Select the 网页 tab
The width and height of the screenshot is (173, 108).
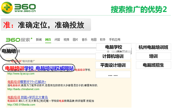click(x=48, y=39)
